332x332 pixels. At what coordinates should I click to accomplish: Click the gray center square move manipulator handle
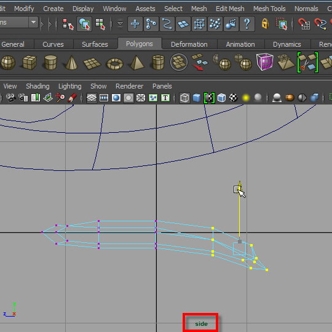[240, 242]
